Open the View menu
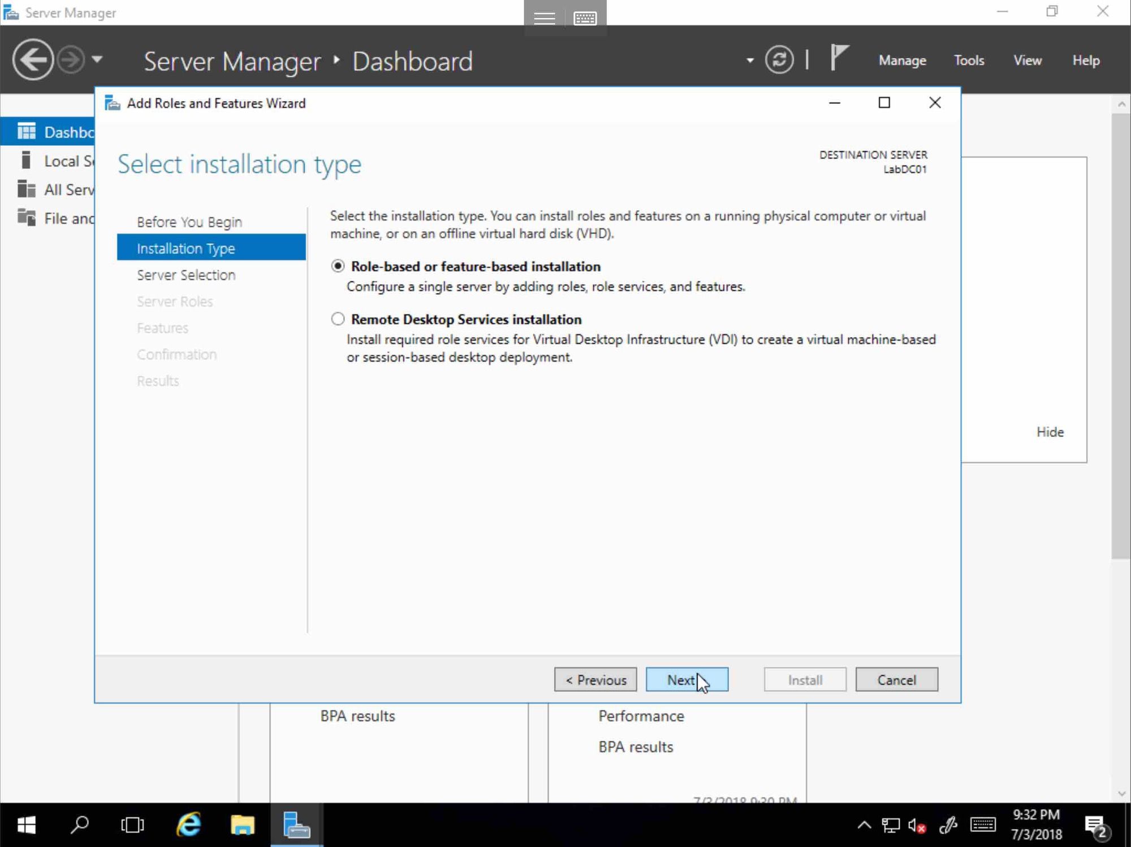Screen dimensions: 1131x847 click(1028, 60)
